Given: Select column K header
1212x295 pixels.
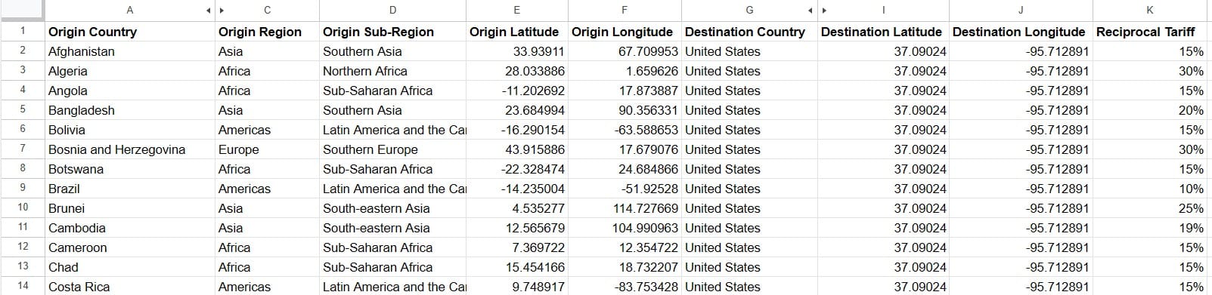Looking at the screenshot, I should [1149, 11].
